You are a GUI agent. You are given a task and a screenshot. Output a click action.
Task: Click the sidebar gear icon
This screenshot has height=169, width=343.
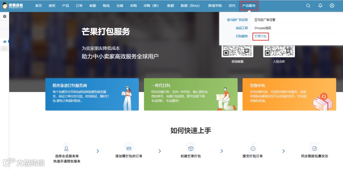(4, 16)
